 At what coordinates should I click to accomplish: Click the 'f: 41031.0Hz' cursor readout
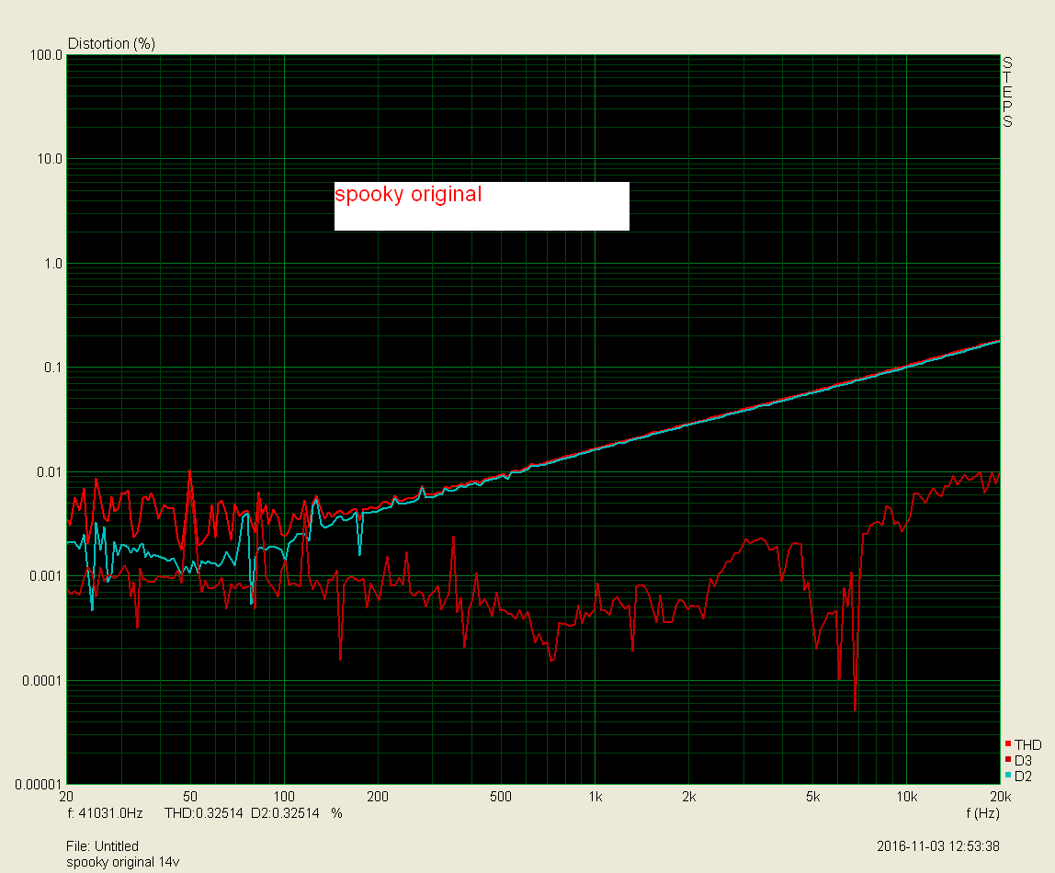[x=106, y=814]
